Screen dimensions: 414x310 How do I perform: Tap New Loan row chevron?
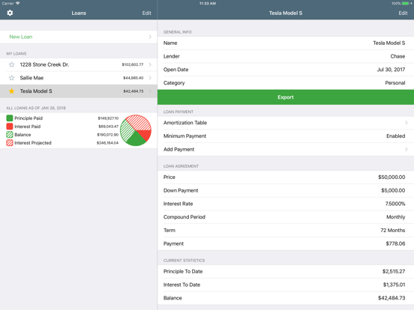coord(150,37)
